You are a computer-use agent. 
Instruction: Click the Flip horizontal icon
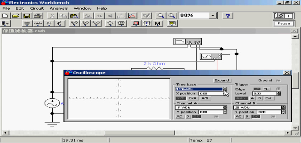tap(99, 16)
